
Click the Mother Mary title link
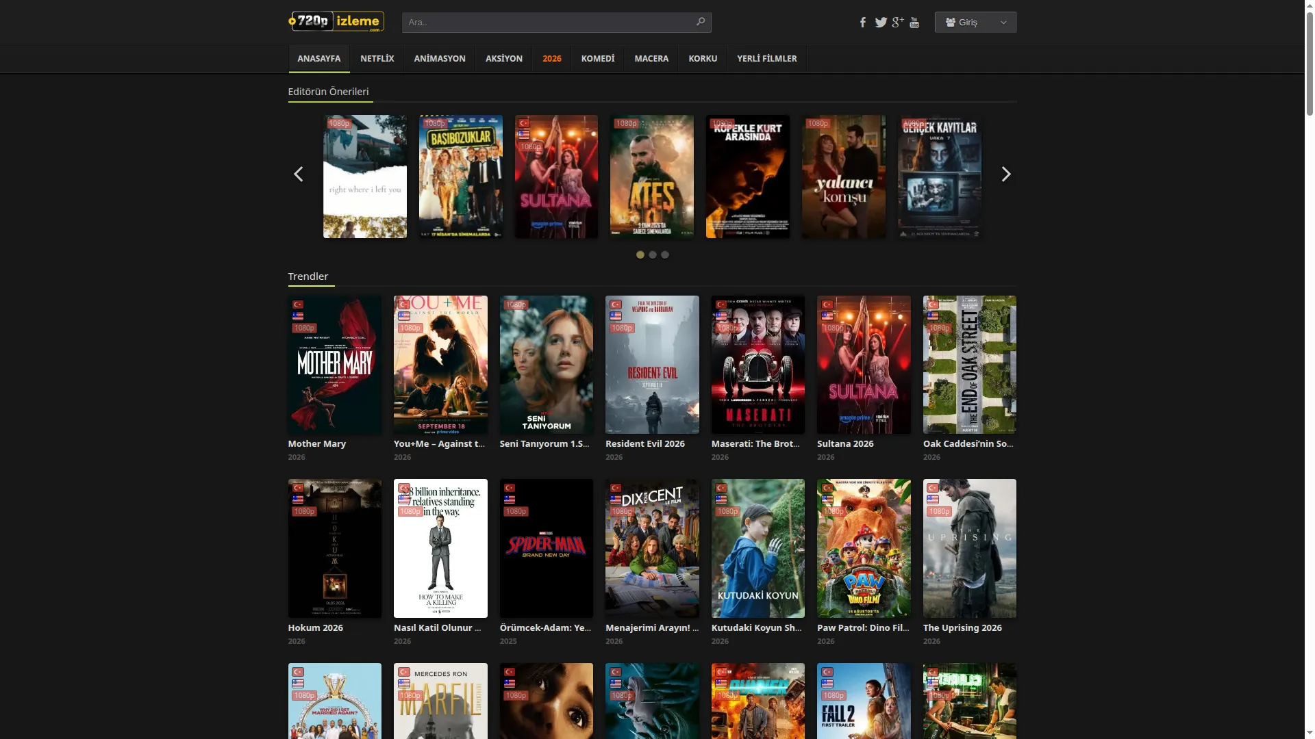click(x=317, y=444)
